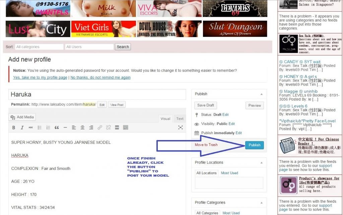The height and width of the screenshot is (215, 343).
Task: Click 'COMPLEXION : Fair and Smooth' line
Action: [x=41, y=169]
